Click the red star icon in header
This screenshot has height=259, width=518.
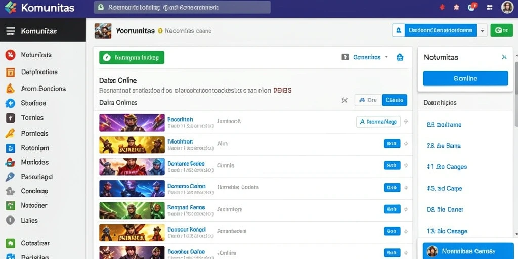point(442,7)
